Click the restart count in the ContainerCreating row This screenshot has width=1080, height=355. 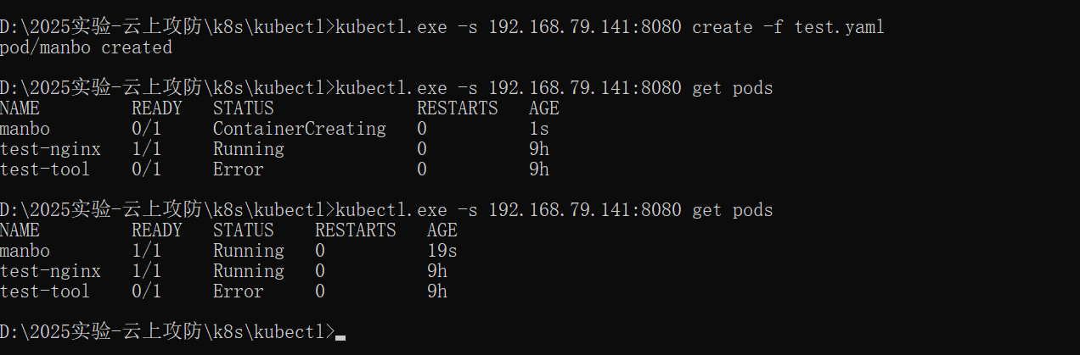(x=422, y=129)
